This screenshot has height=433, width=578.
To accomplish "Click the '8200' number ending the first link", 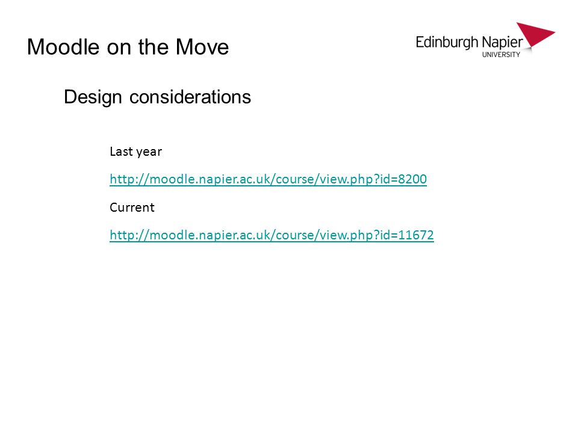I will point(412,179).
